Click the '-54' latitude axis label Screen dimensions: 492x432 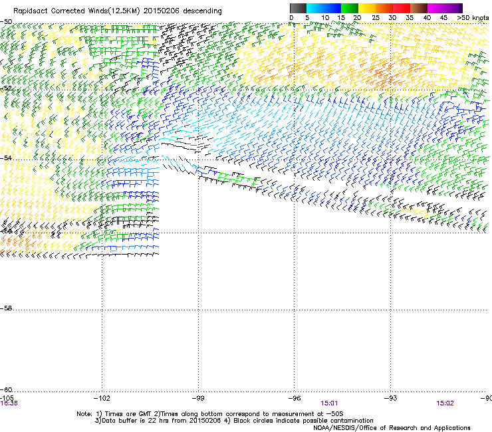pos(6,158)
